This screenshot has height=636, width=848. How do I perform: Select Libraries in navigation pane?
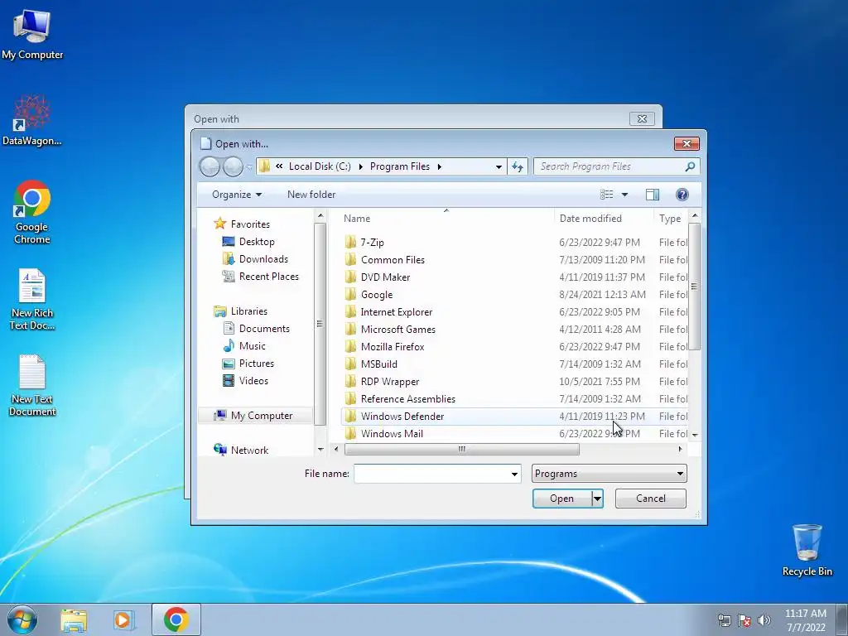point(241,311)
